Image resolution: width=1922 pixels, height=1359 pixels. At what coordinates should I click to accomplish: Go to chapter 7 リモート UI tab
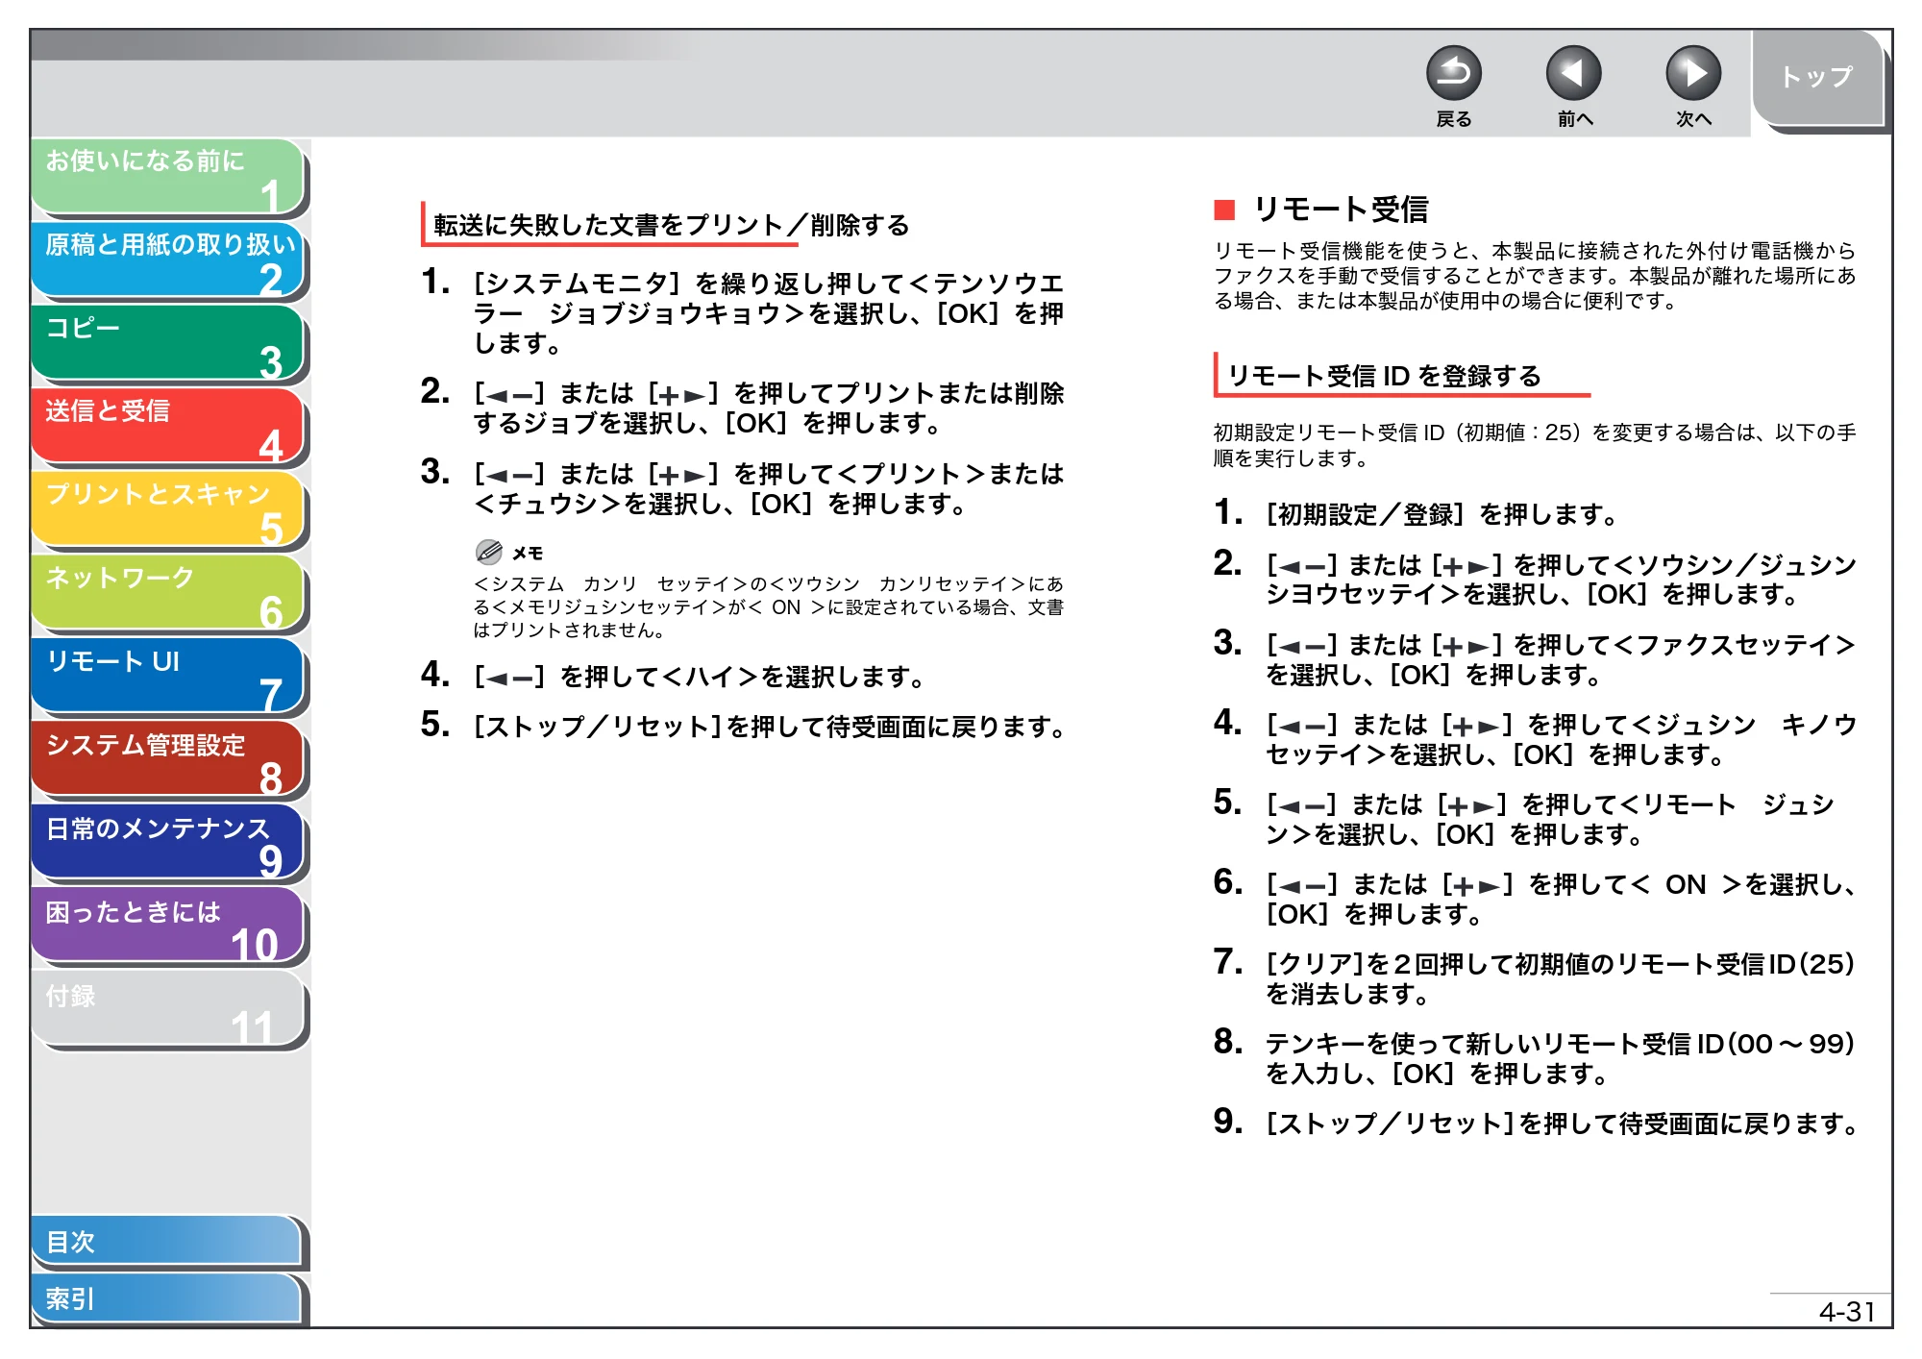pyautogui.click(x=169, y=677)
